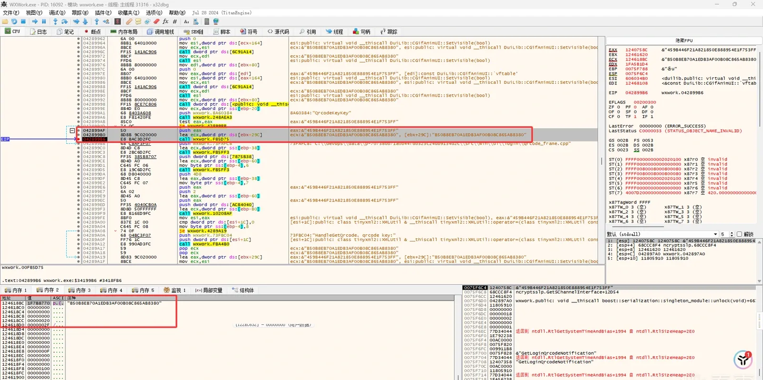
Task: Open the 选项(O) menu
Action: coord(154,13)
